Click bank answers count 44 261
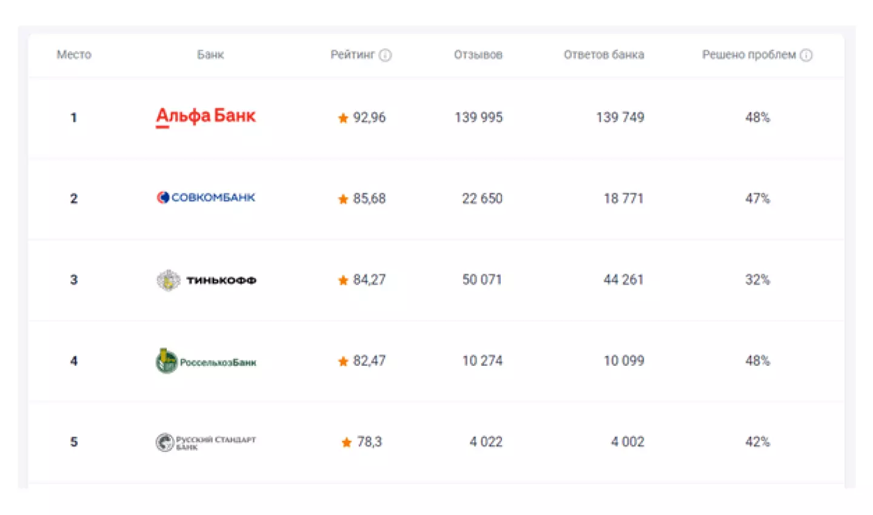The image size is (873, 515). pos(624,280)
